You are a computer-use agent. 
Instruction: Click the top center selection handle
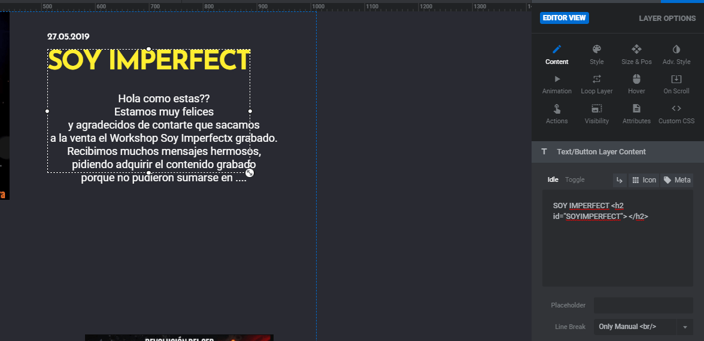click(148, 49)
